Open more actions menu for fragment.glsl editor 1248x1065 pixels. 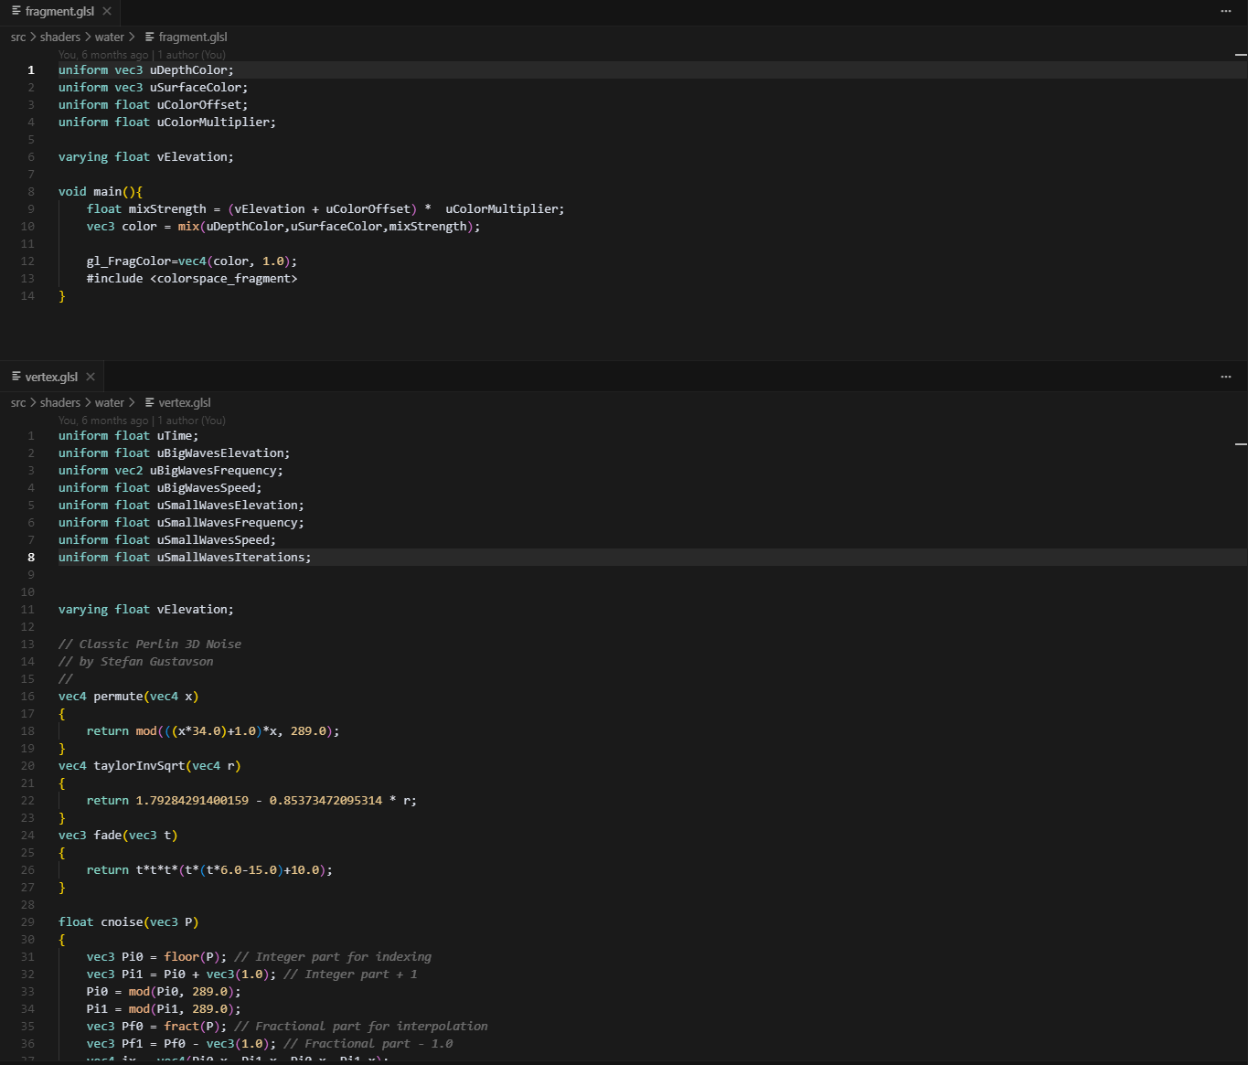click(x=1226, y=11)
